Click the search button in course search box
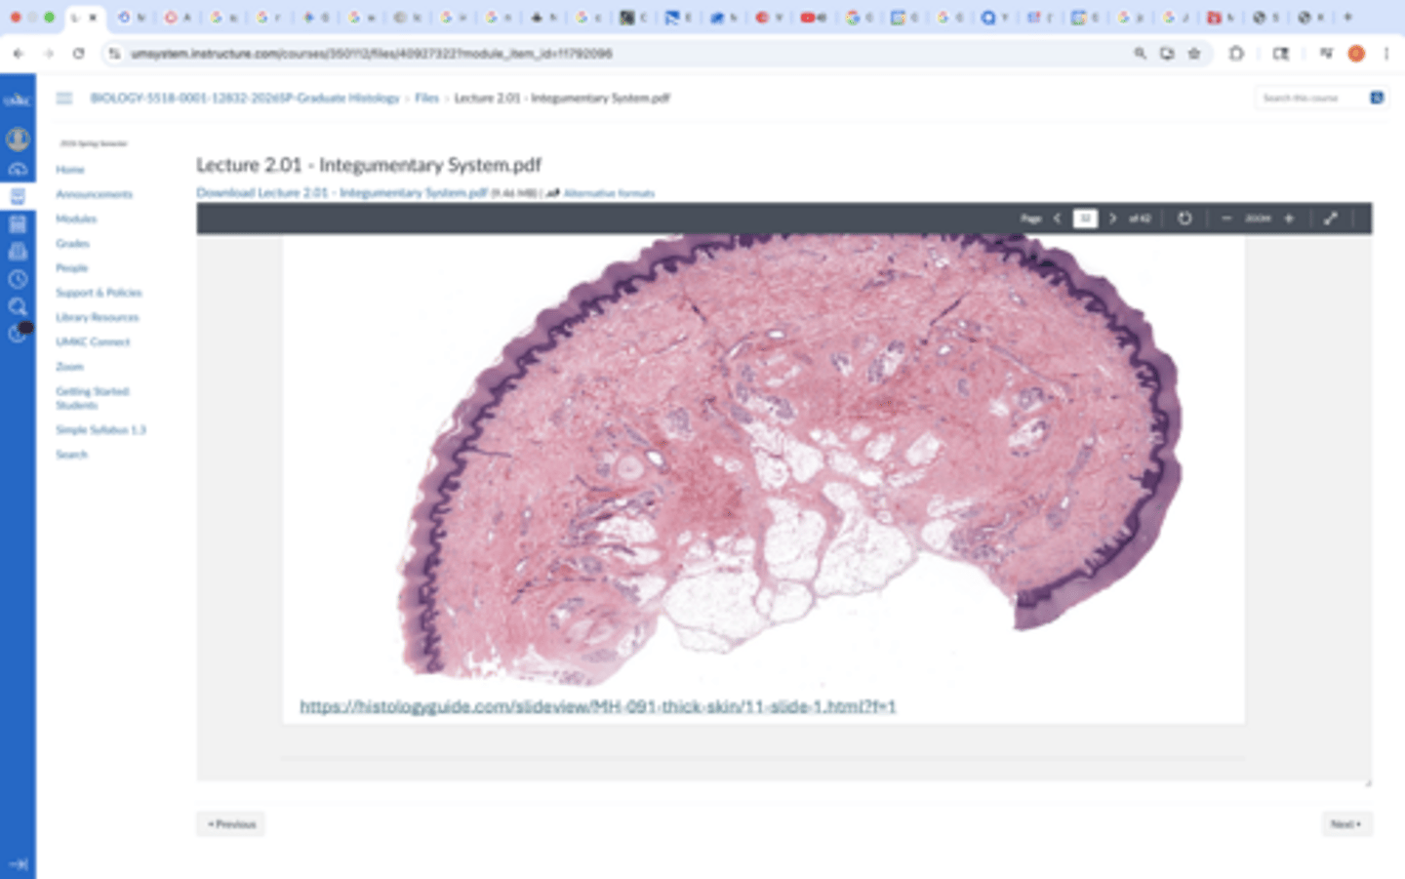 (x=1377, y=98)
